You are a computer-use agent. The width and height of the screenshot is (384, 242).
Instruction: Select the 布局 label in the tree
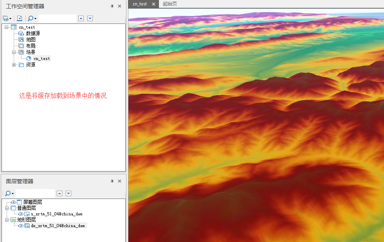click(x=31, y=46)
